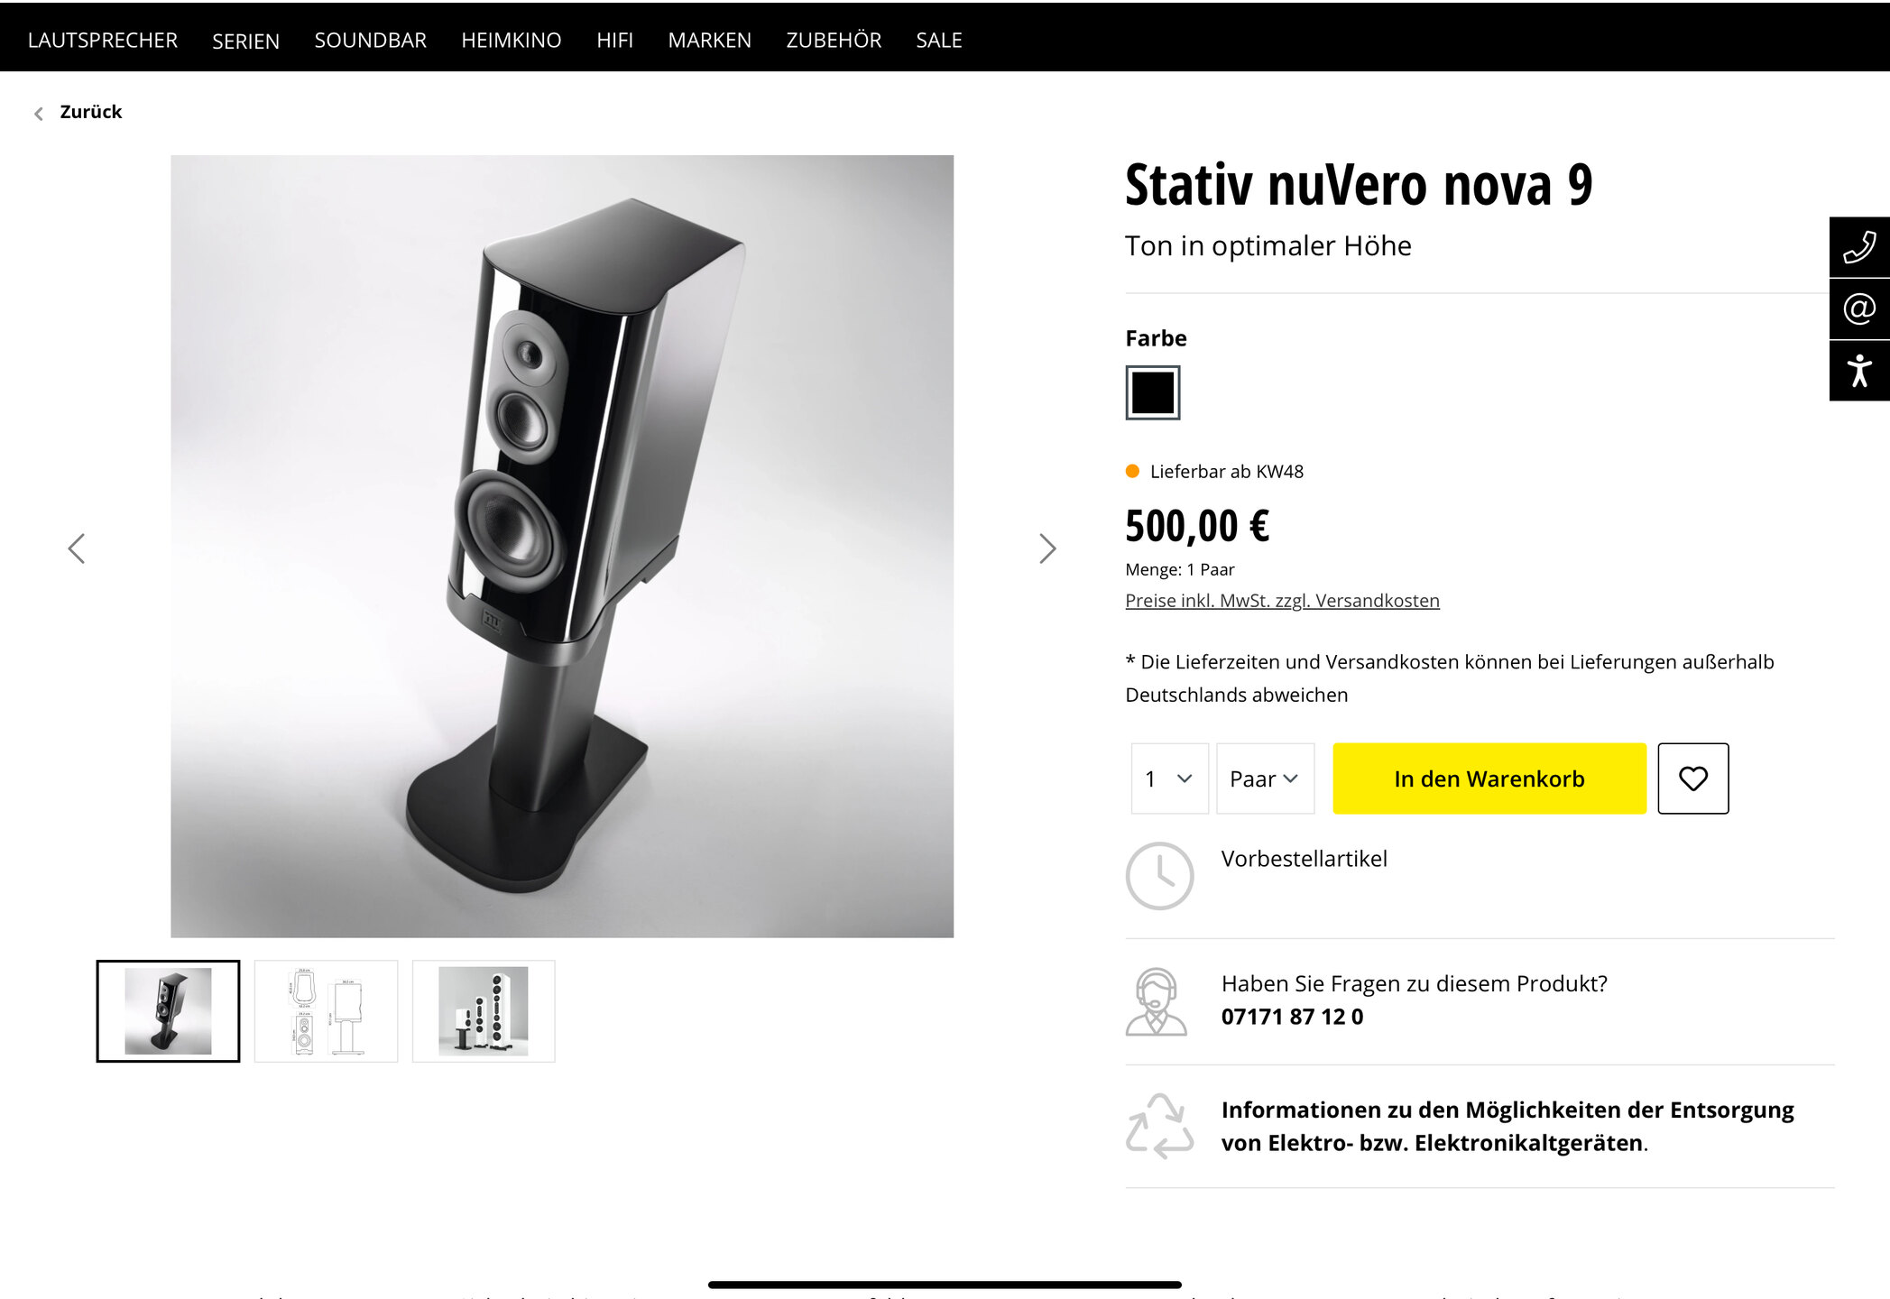Open the SOUNDBAR menu
Image resolution: width=1890 pixels, height=1299 pixels.
[370, 41]
